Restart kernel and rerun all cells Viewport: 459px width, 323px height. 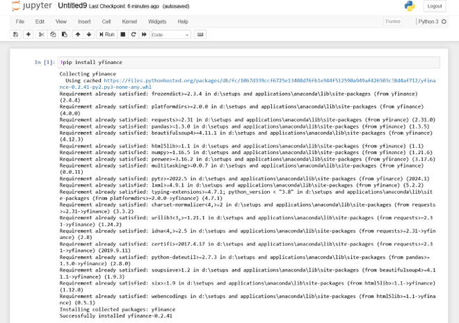pos(144,35)
